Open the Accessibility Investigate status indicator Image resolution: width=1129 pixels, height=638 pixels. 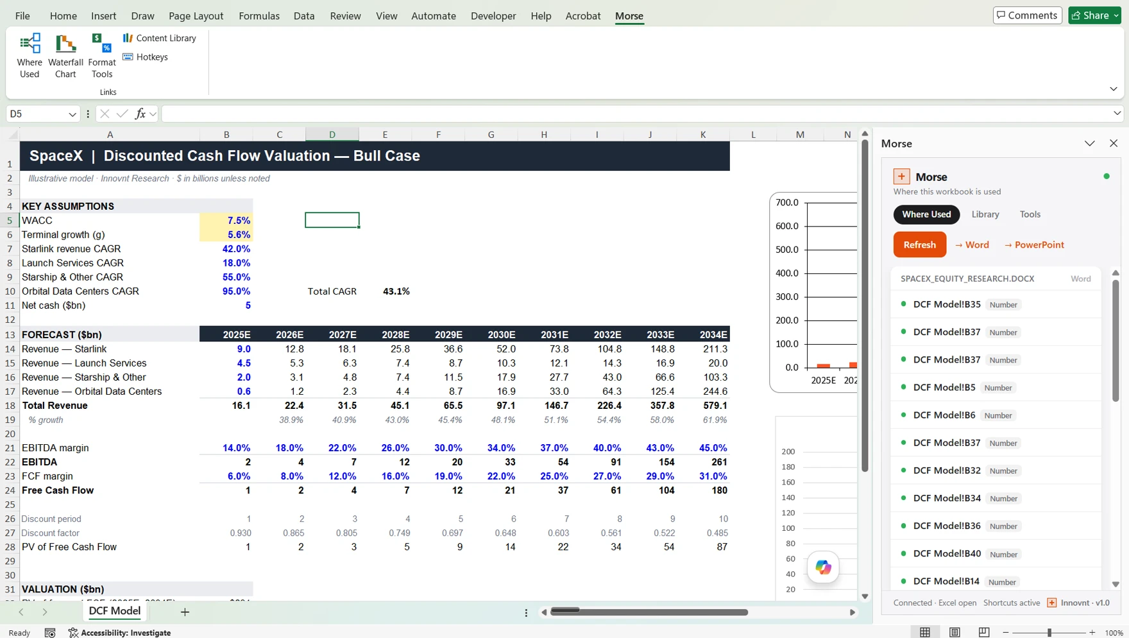[119, 632]
